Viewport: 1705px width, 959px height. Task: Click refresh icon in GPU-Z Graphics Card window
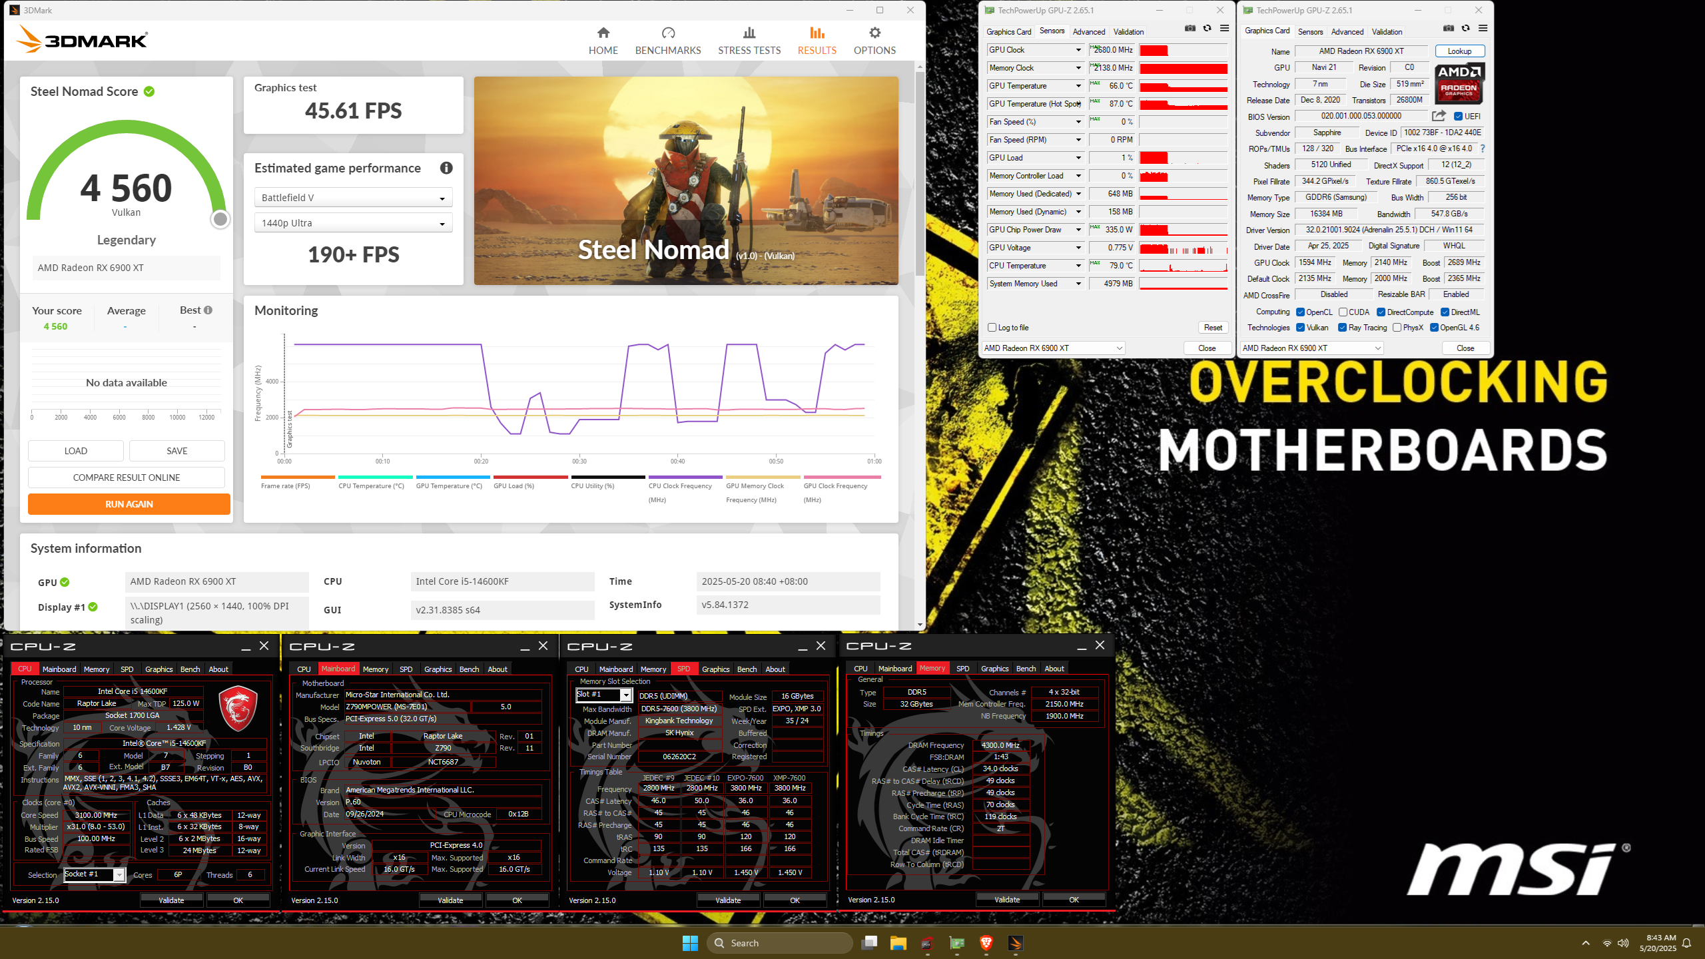click(1465, 28)
